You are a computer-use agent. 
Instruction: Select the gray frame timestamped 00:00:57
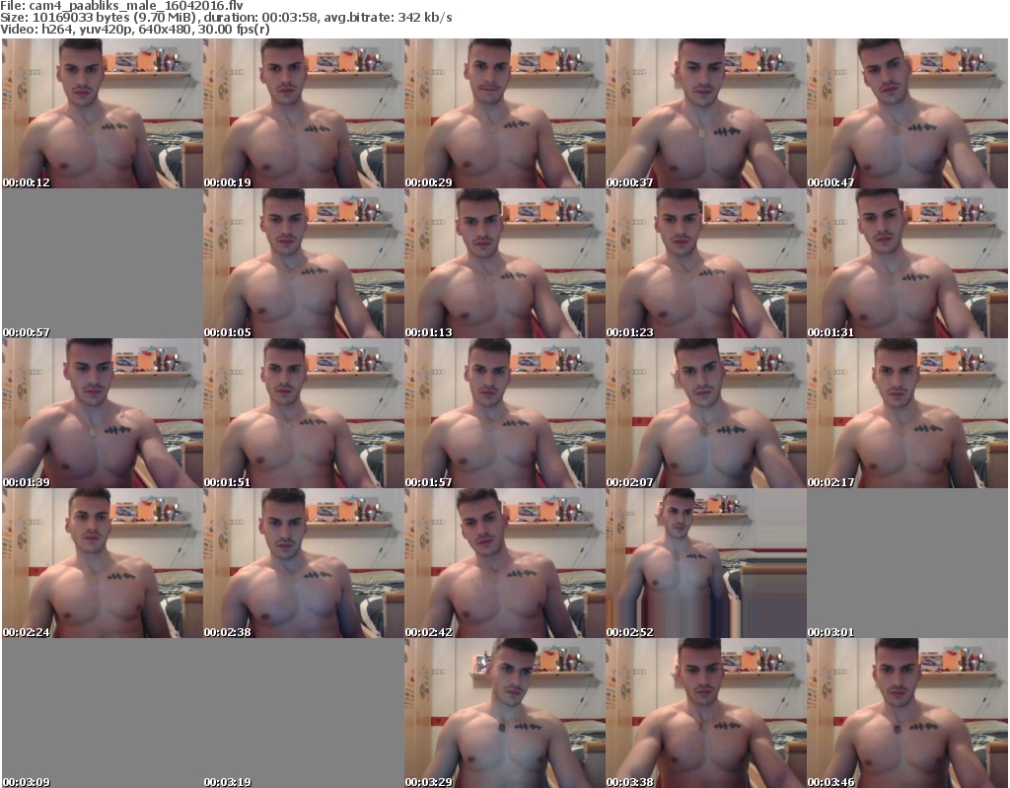click(x=103, y=263)
